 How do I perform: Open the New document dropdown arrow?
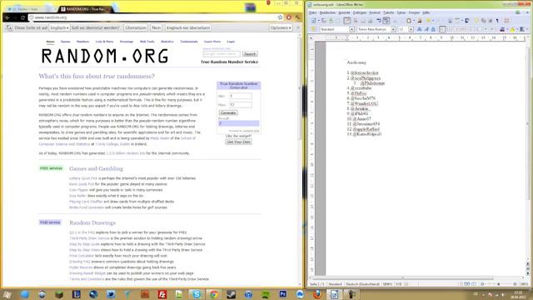(x=318, y=21)
